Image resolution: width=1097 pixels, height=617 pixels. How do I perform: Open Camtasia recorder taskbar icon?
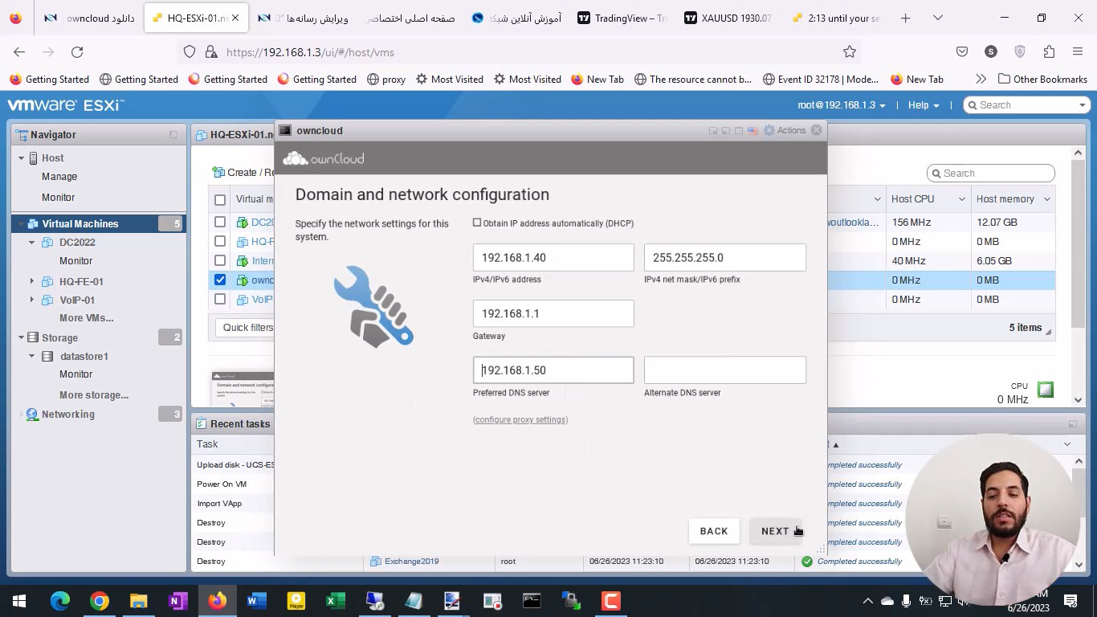click(x=610, y=600)
